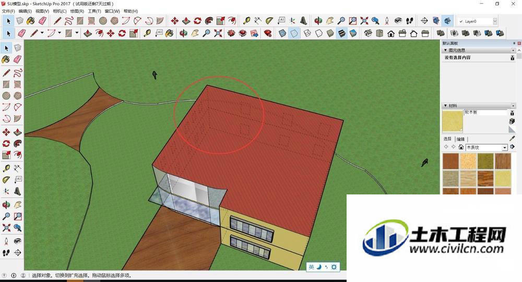522x282 pixels.
Task: Select the Push/Pull tool in left palette
Action: click(18, 132)
